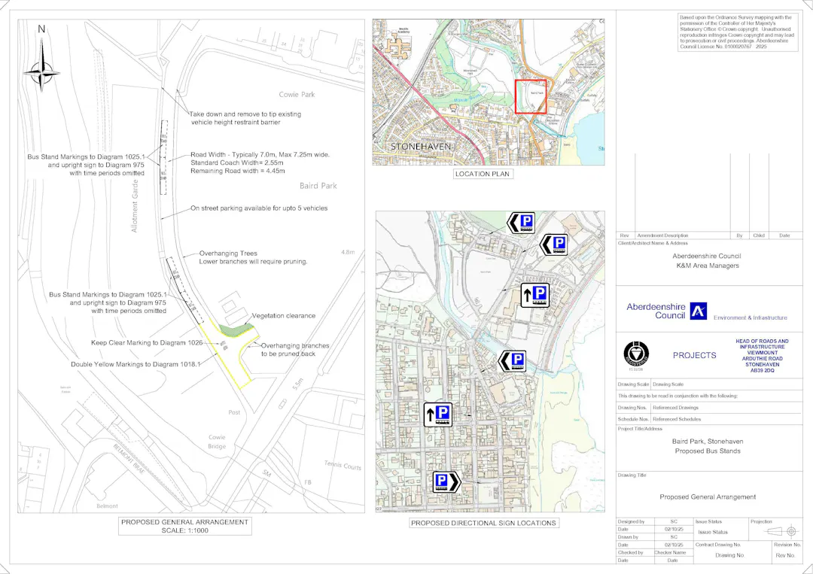Viewport: 813px width, 574px height.
Task: Select the lower straight-ahead parking sign
Action: click(x=438, y=415)
